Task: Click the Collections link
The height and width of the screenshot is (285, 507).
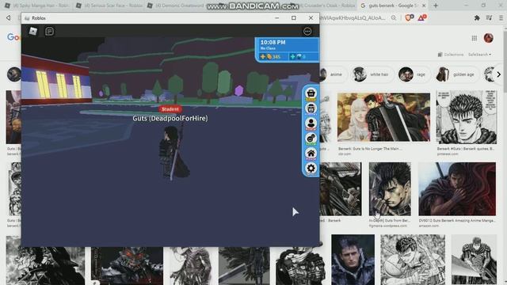Action: point(451,55)
